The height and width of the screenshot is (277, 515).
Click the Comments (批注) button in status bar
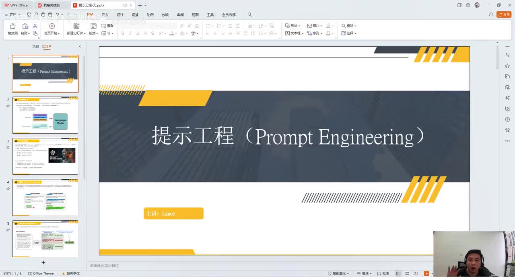pos(383,273)
